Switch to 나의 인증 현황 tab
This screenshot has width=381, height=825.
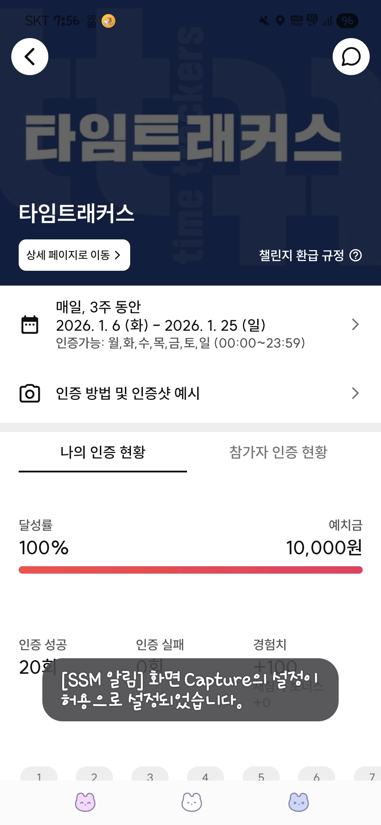[103, 452]
